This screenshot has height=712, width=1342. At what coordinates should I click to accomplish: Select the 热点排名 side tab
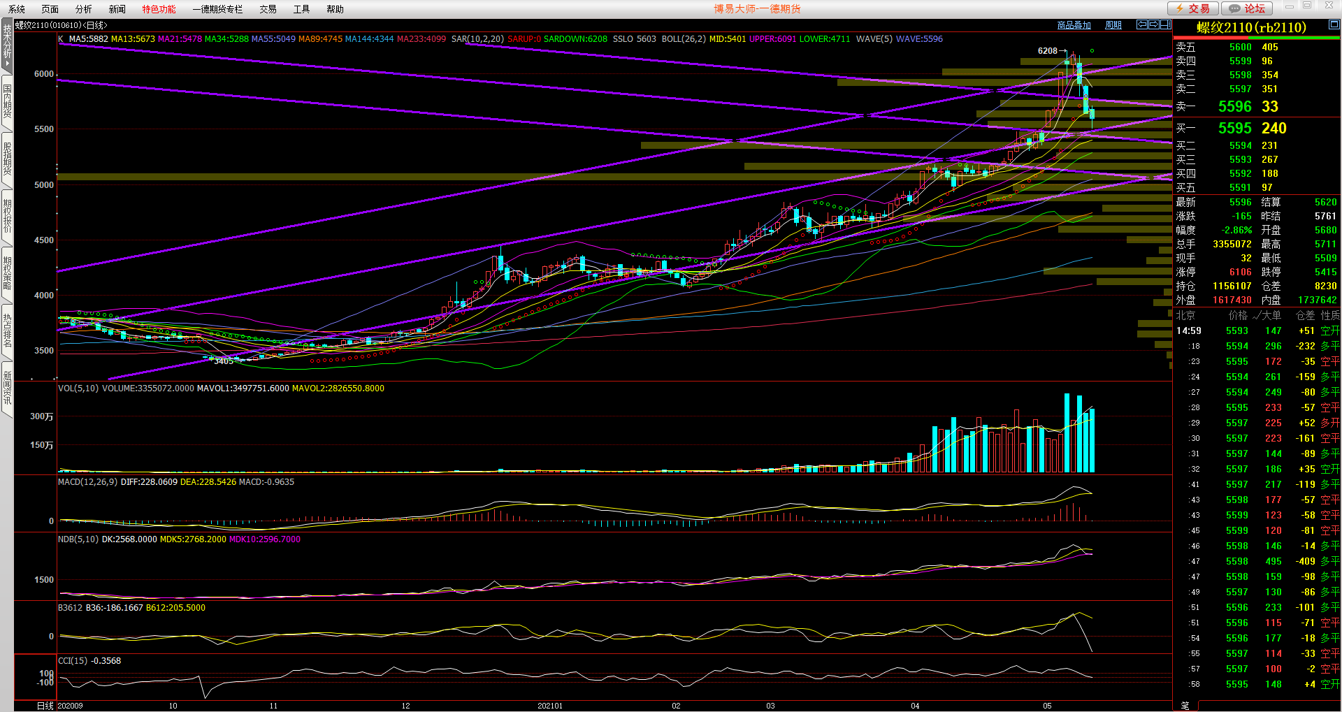pos(7,331)
